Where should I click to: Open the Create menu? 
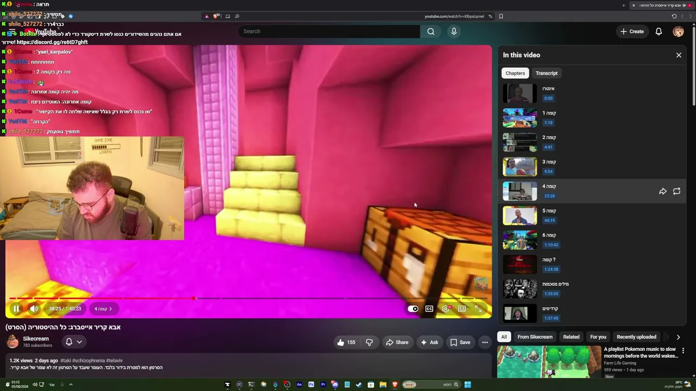pyautogui.click(x=632, y=31)
